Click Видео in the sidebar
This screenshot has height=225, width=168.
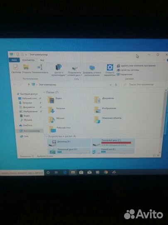[x=25, y=116]
